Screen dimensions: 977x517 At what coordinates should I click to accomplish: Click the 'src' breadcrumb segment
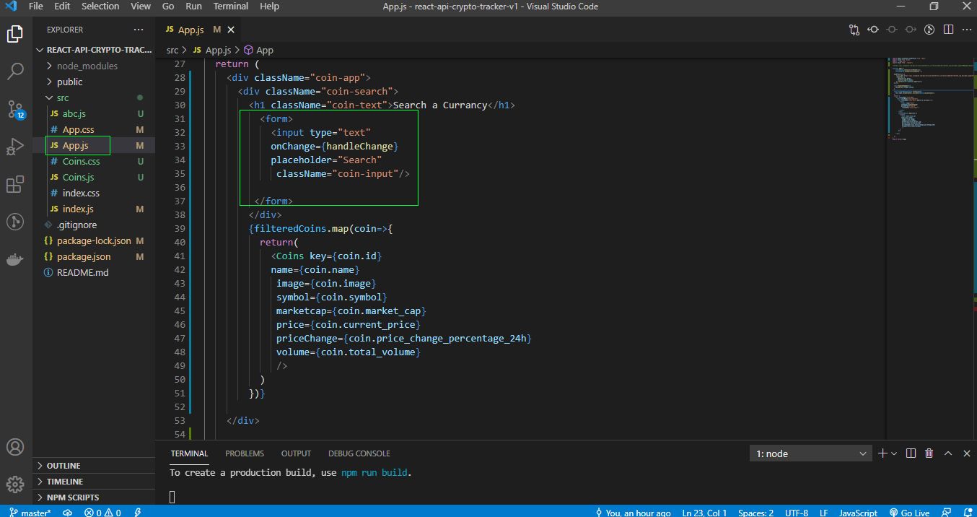[172, 50]
